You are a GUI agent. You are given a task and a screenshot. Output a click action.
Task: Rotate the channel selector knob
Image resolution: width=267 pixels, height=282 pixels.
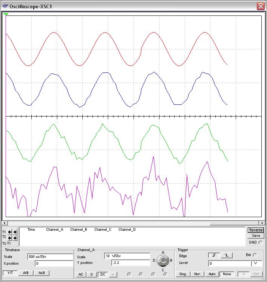(x=163, y=261)
